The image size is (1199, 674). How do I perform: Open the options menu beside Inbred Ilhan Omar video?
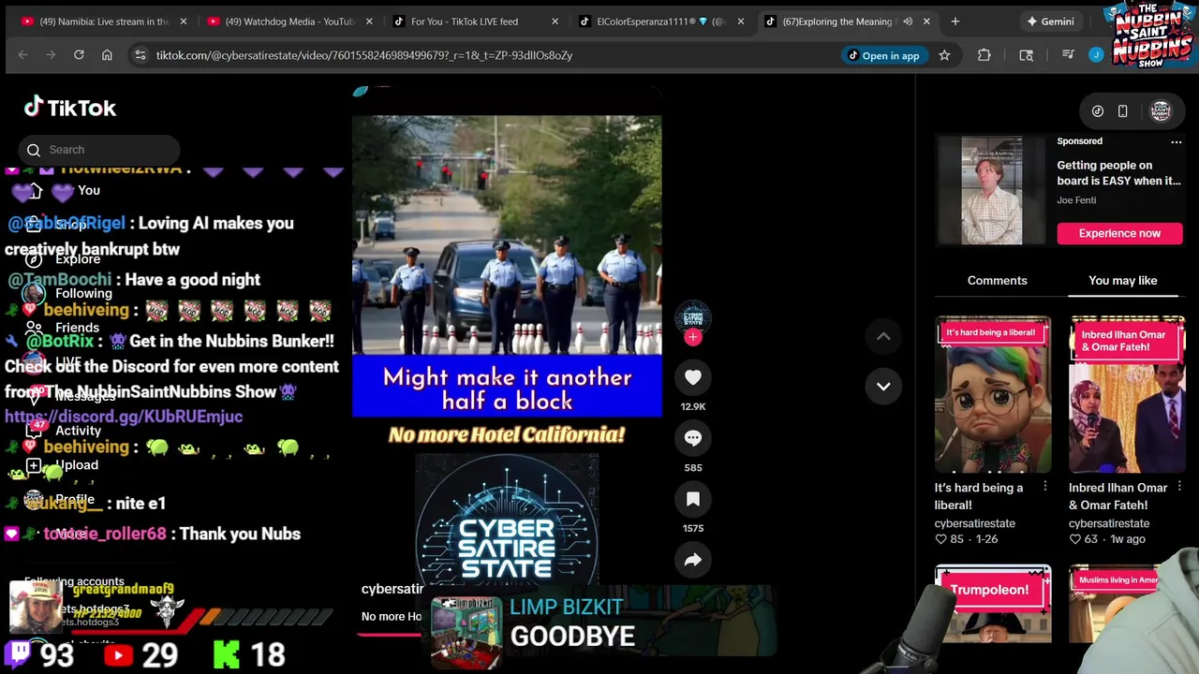[1179, 488]
